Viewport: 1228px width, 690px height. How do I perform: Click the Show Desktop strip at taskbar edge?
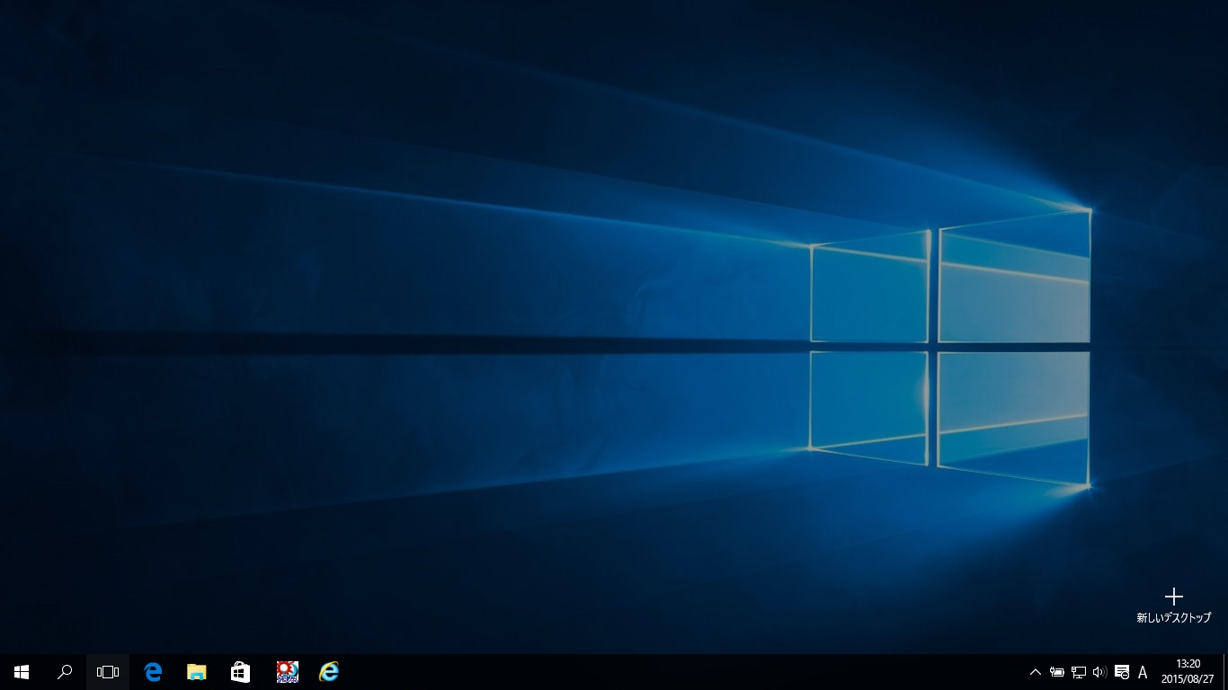(x=1224, y=672)
